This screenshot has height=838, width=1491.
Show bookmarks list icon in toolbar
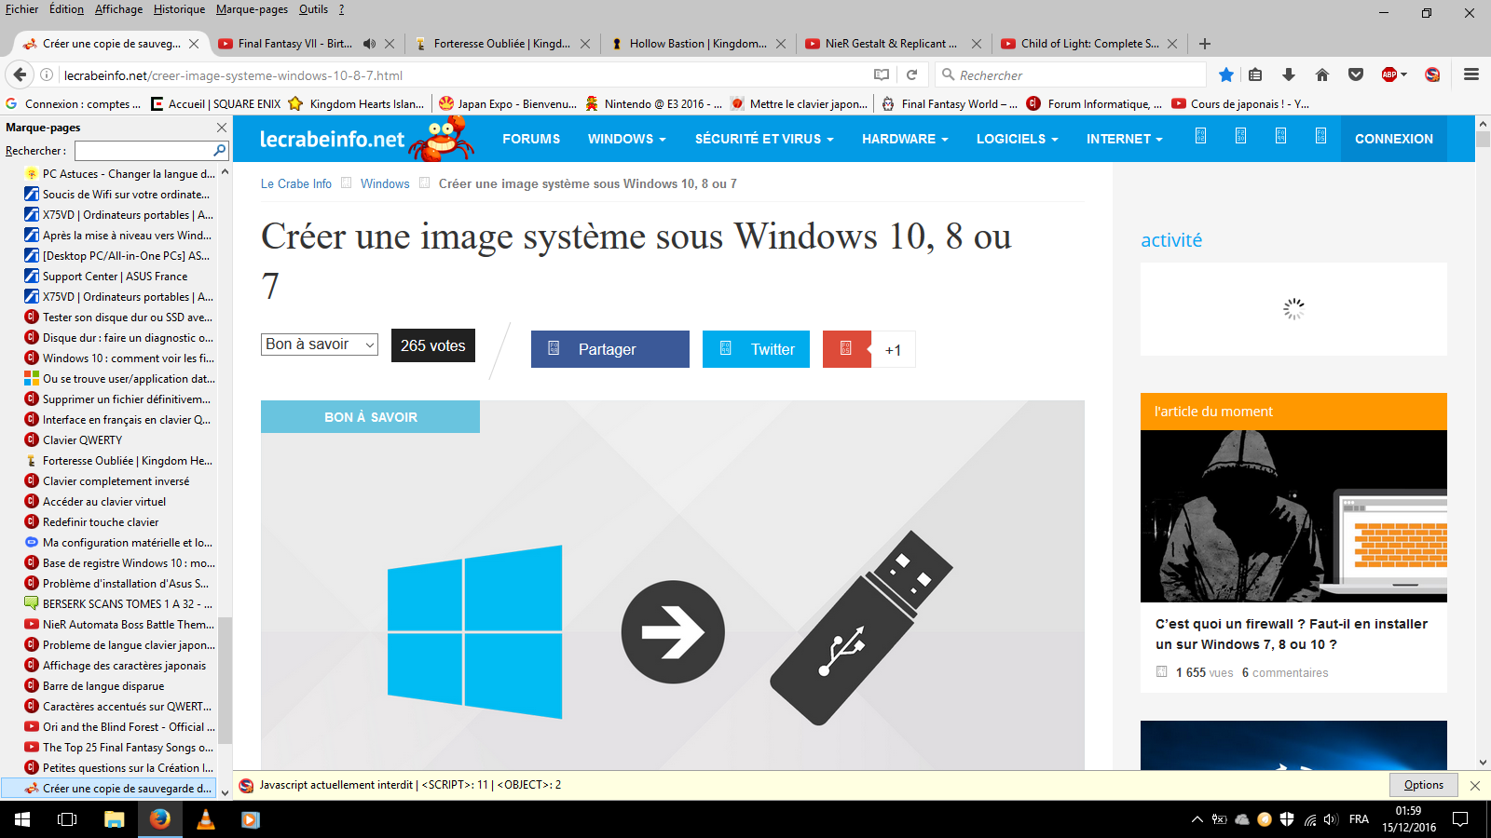pyautogui.click(x=1255, y=74)
